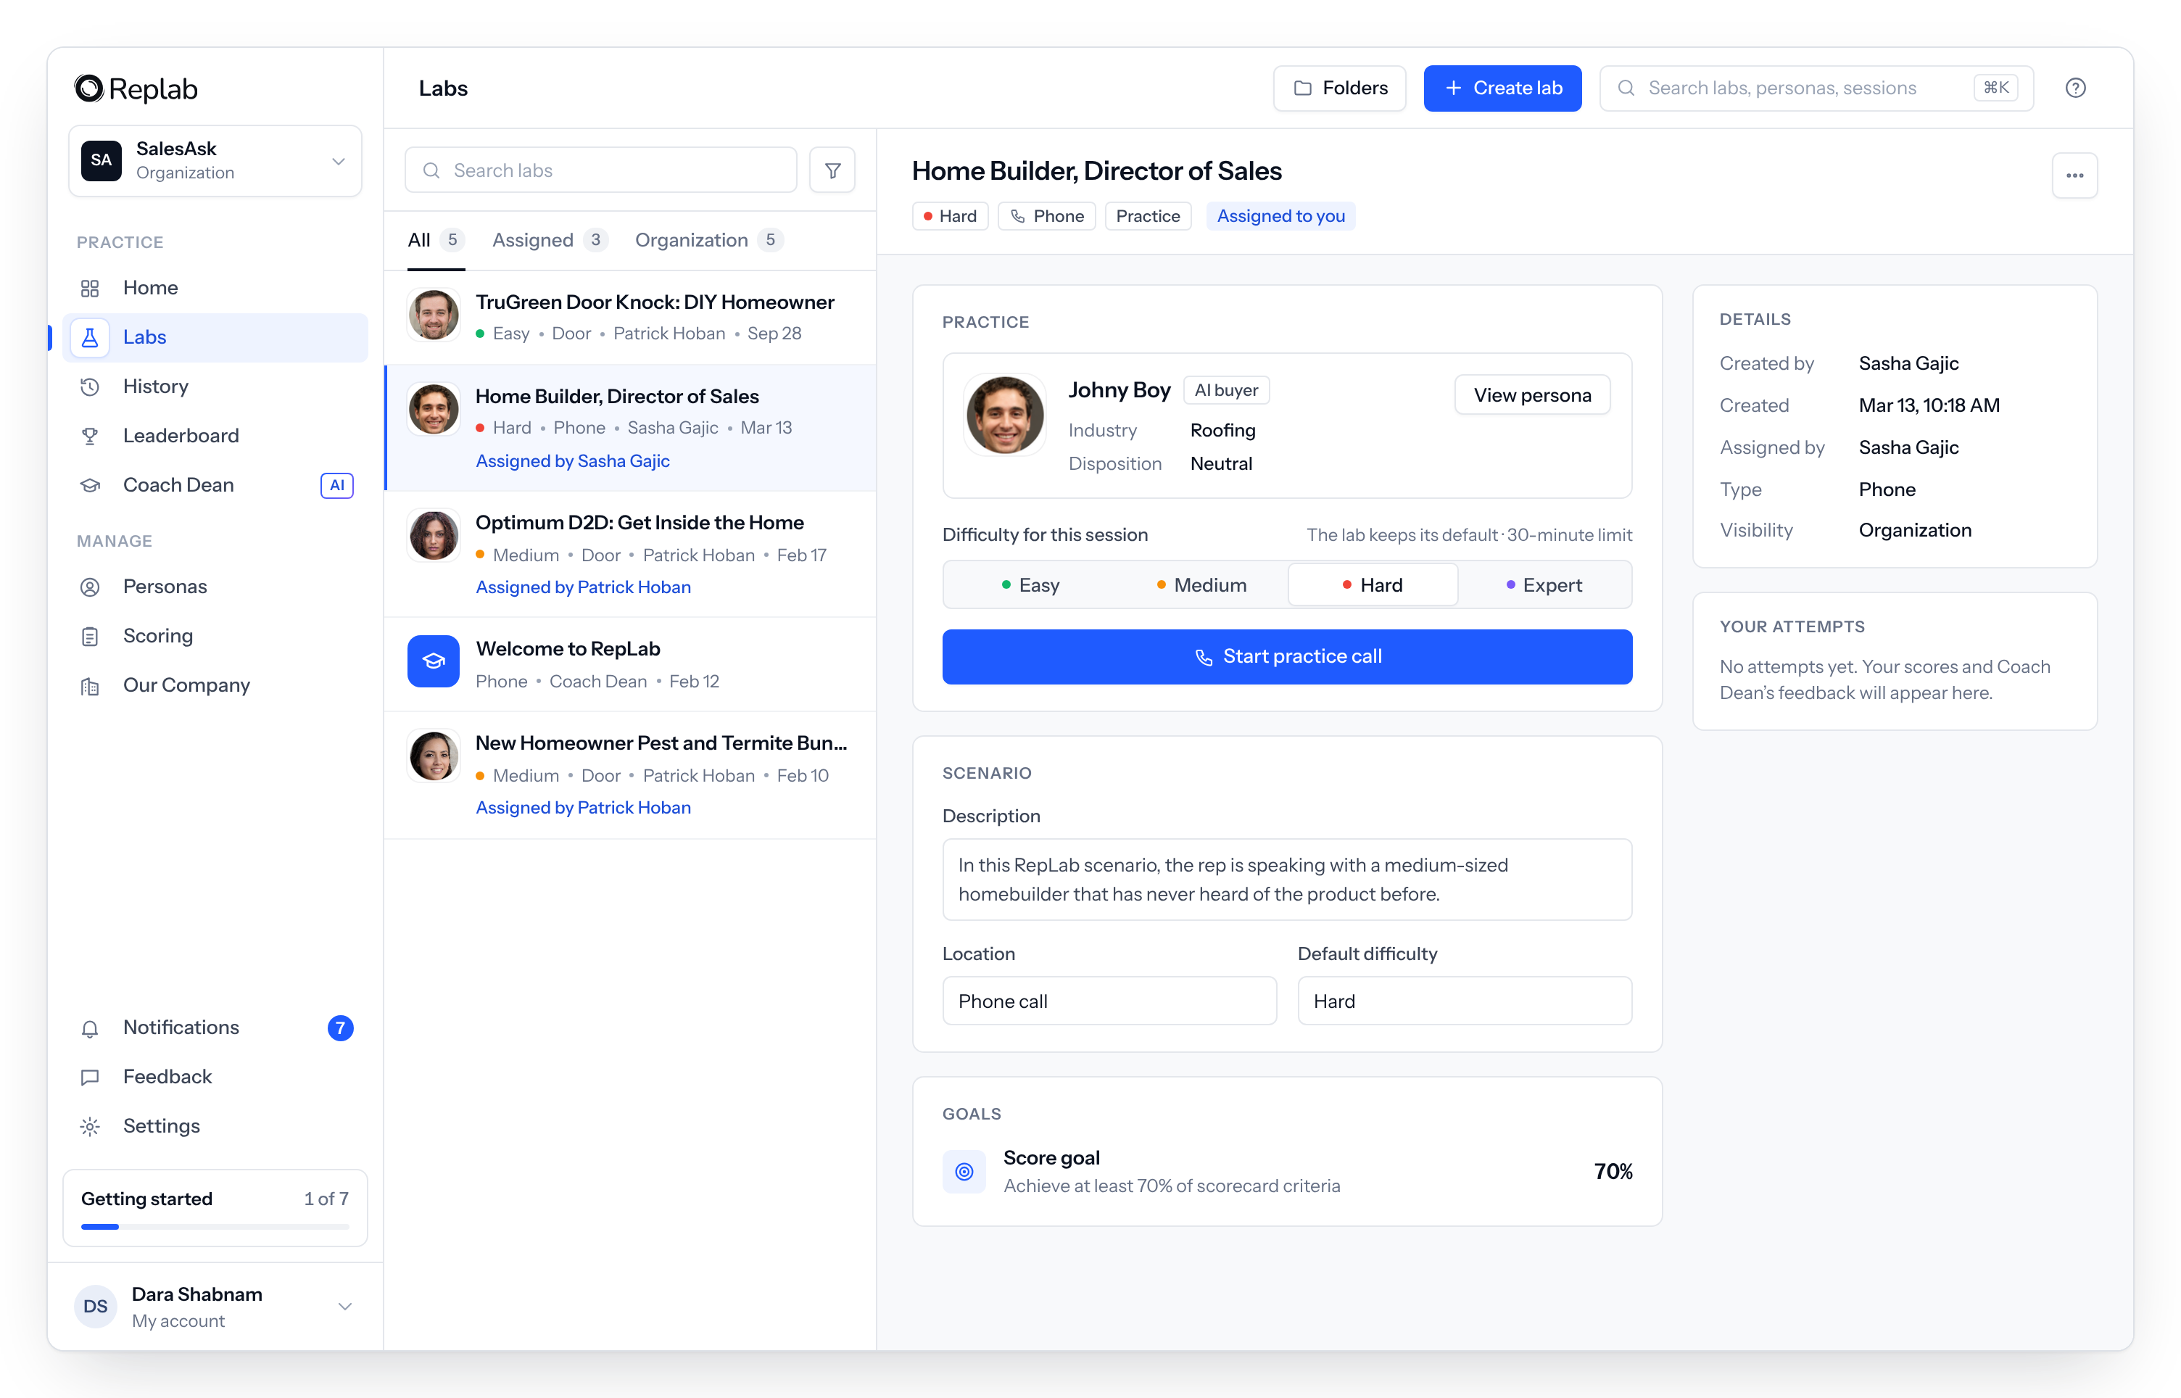The image size is (2181, 1398).
Task: Click the Getting started progress bar
Action: point(215,1228)
